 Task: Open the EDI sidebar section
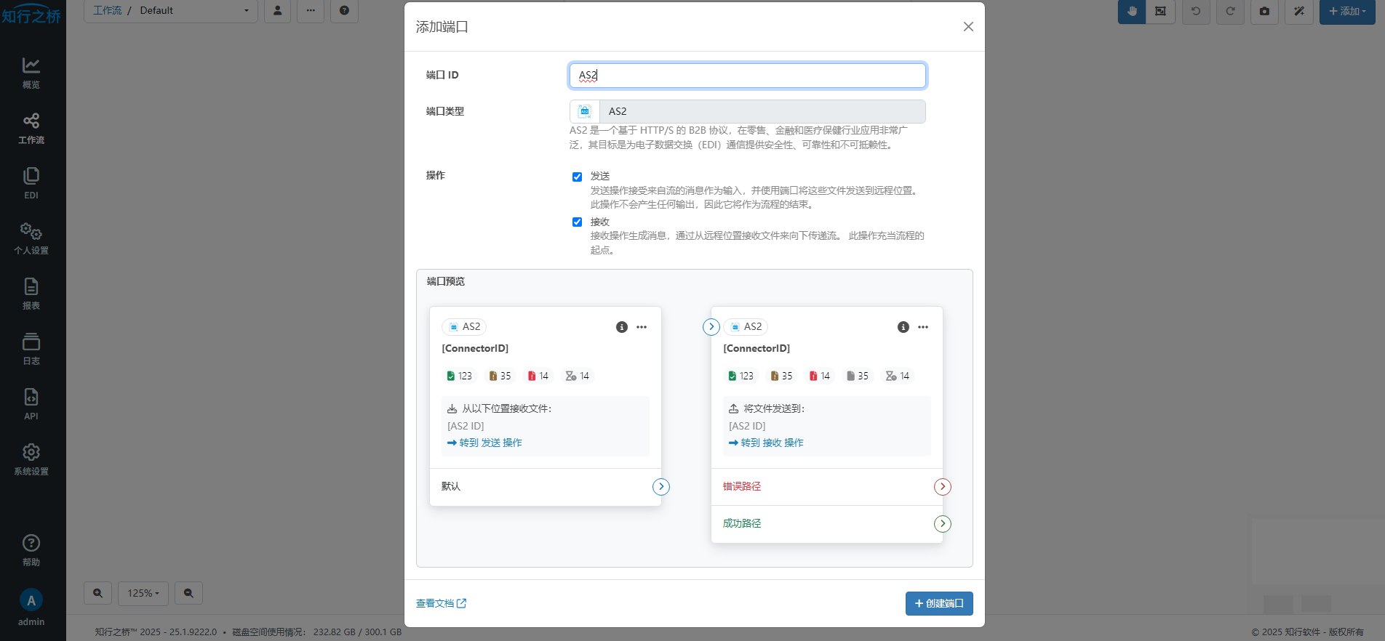click(x=31, y=183)
